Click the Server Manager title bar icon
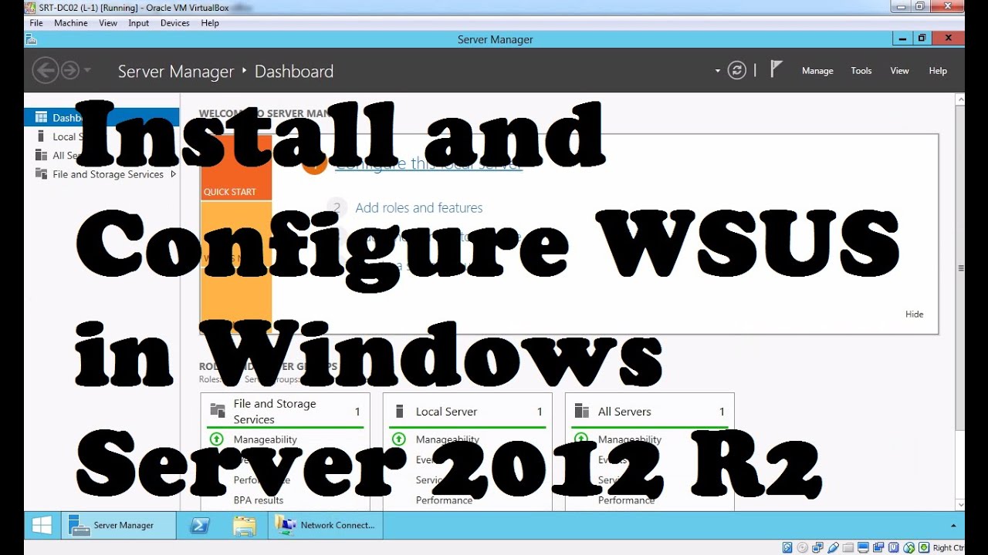The image size is (988, 555). tap(31, 39)
